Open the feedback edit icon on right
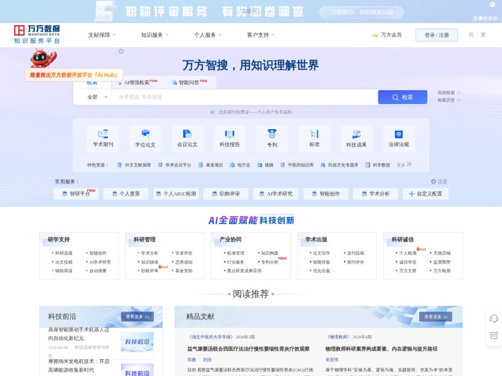Viewport: 502px width, 376px height. [494, 335]
